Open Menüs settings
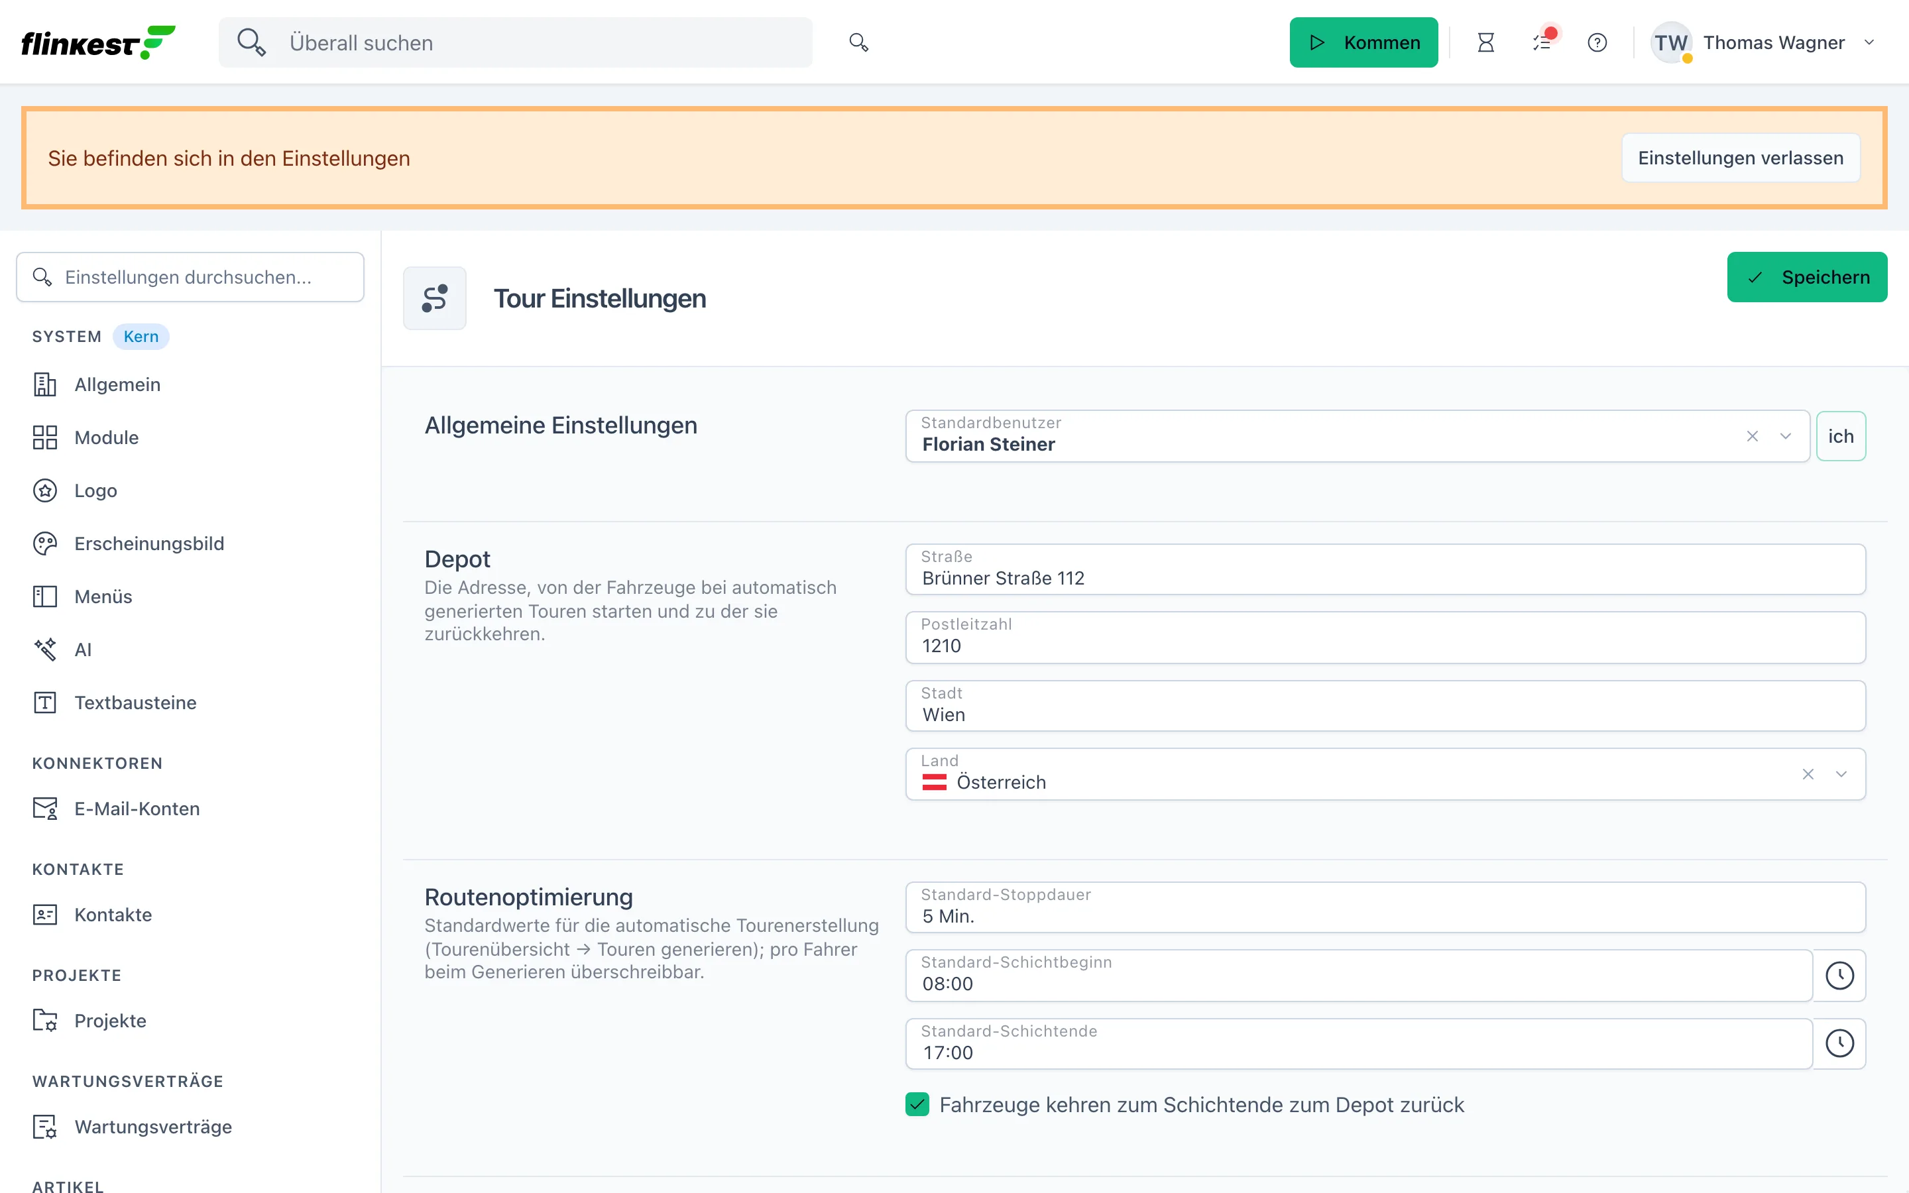Viewport: 1909px width, 1193px height. click(x=190, y=596)
